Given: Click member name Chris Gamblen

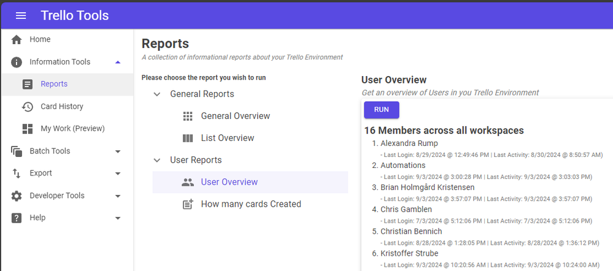Looking at the screenshot, I should [x=406, y=209].
